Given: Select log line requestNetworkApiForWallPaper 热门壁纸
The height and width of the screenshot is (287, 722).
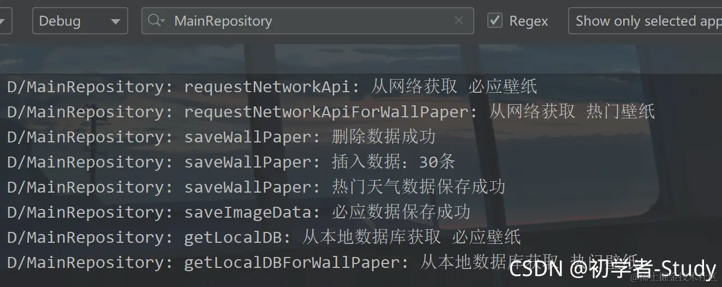Looking at the screenshot, I should pyautogui.click(x=331, y=111).
